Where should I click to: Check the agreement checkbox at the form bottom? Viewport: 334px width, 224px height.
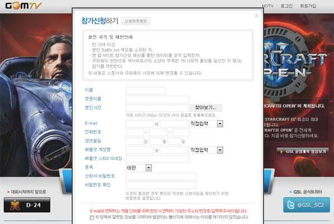click(x=91, y=217)
